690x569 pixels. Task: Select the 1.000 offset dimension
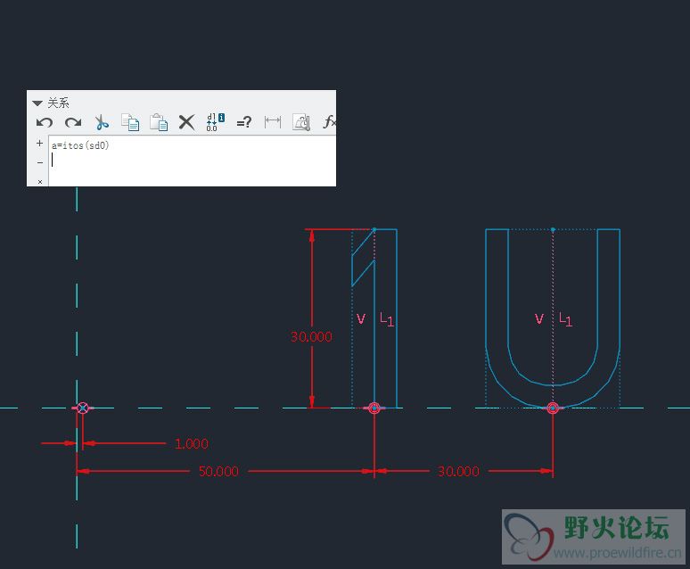click(x=192, y=443)
